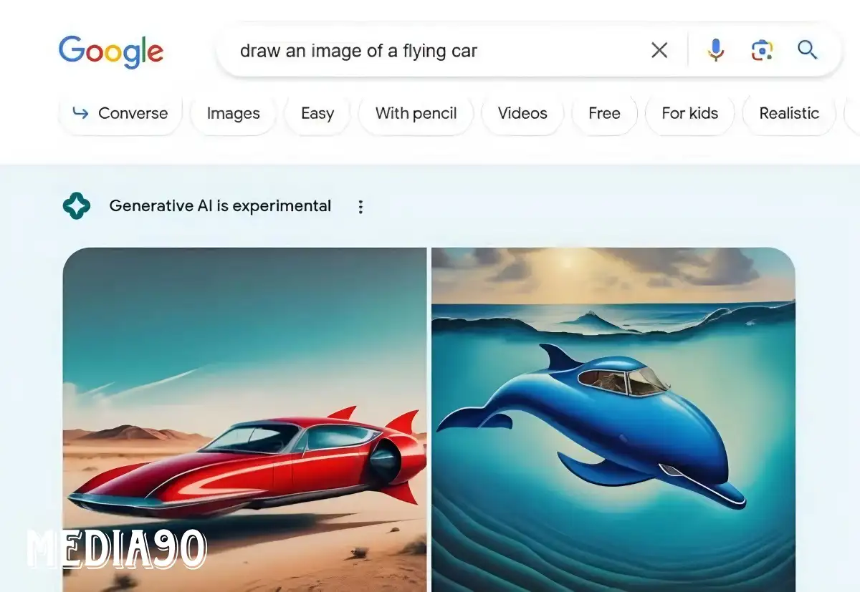Click the partially visible chip after Realistic

[x=852, y=113]
